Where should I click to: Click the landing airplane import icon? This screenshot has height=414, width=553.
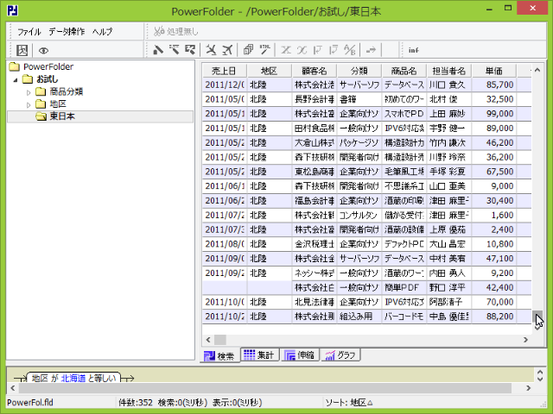(x=211, y=50)
